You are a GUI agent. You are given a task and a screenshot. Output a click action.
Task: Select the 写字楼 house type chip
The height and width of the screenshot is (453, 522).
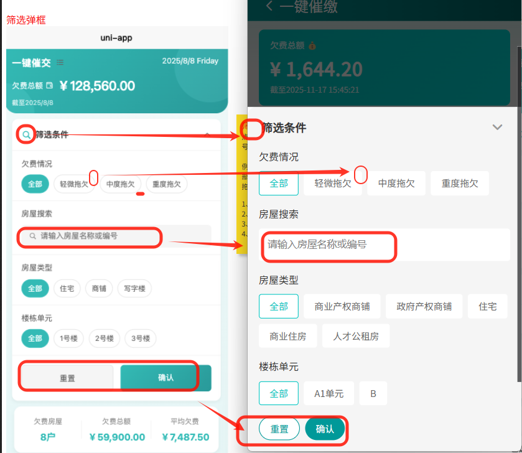coord(134,288)
